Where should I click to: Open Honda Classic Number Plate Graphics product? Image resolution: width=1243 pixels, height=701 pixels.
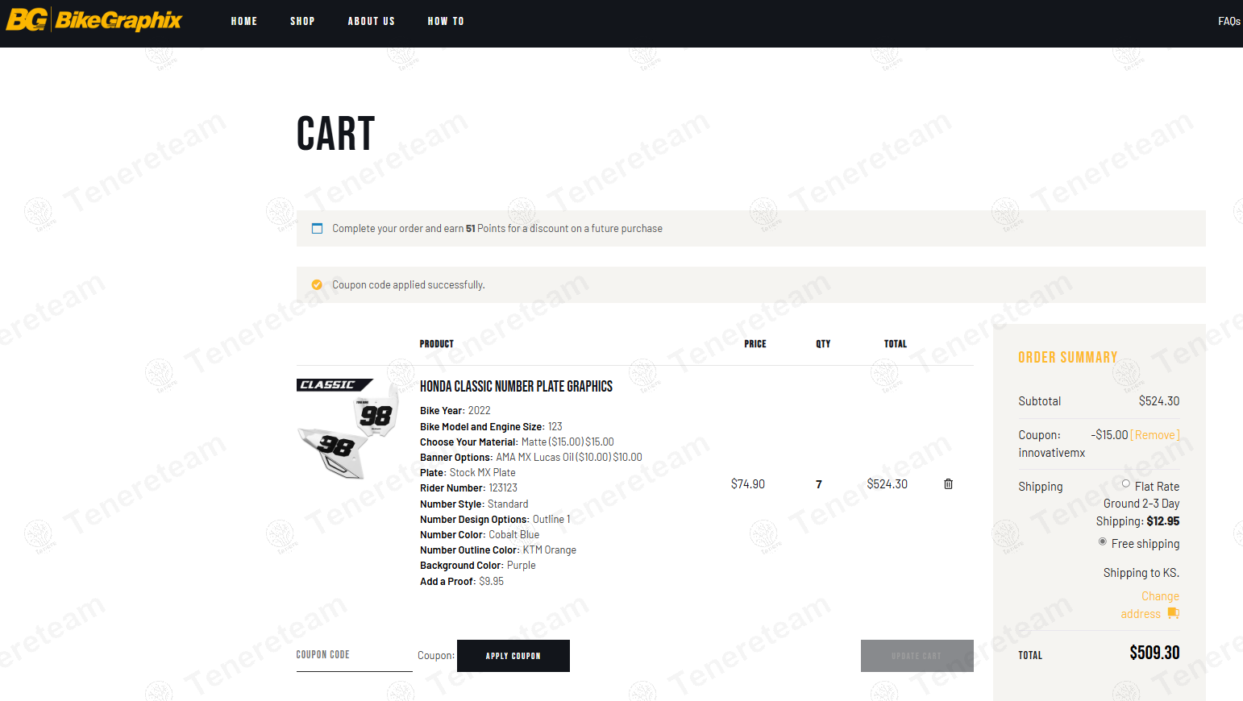click(x=516, y=387)
